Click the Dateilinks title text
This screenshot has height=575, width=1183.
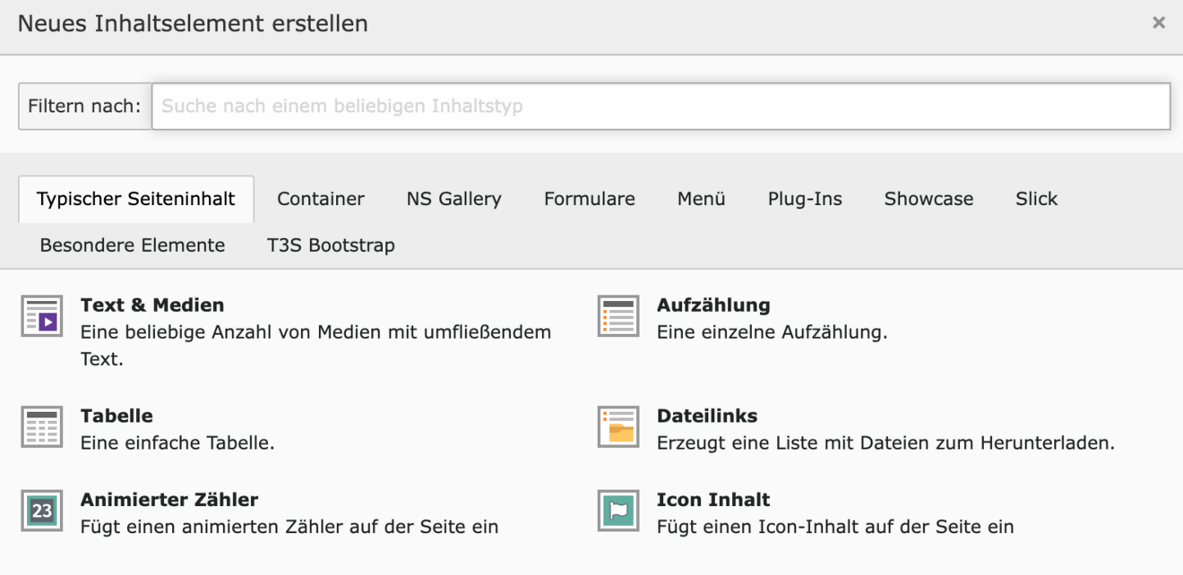tap(707, 416)
